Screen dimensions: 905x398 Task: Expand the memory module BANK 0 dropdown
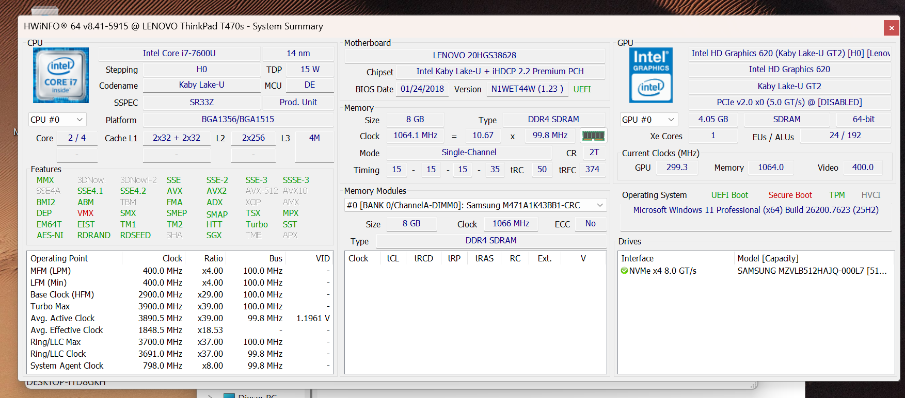coord(475,205)
